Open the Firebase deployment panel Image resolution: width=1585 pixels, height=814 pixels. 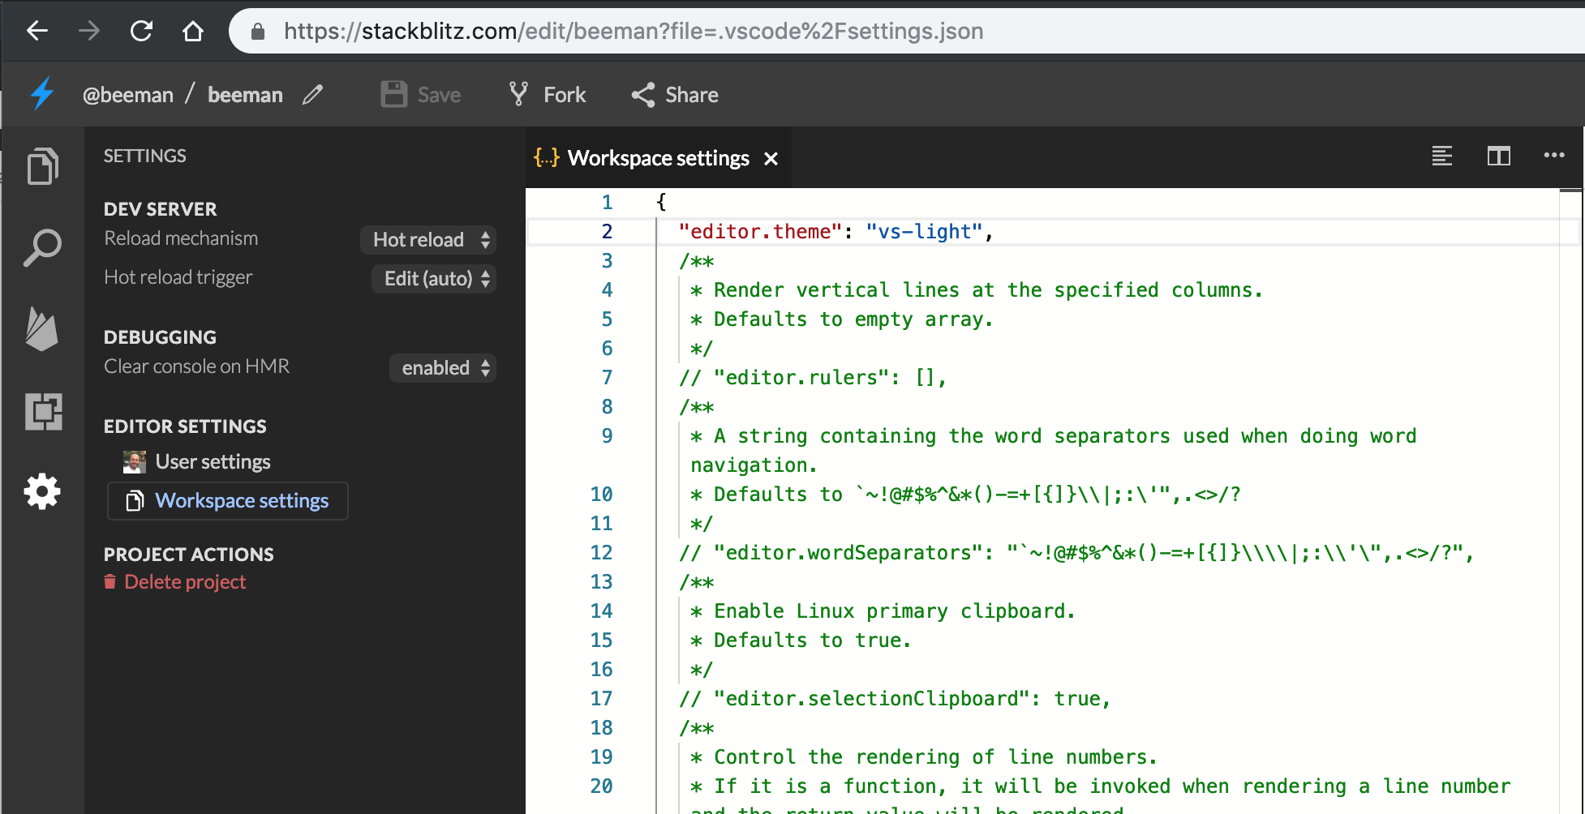click(42, 329)
